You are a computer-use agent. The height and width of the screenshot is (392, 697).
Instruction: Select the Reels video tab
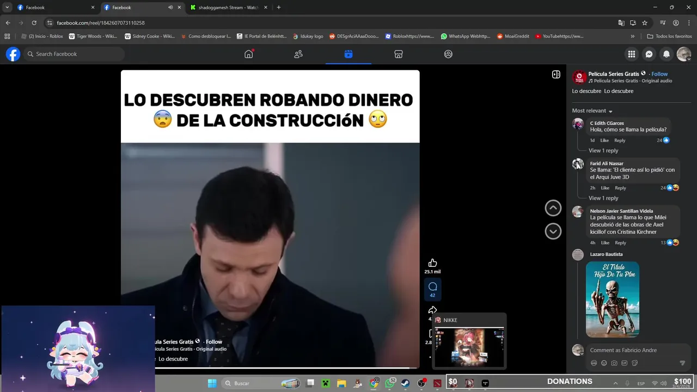348,54
